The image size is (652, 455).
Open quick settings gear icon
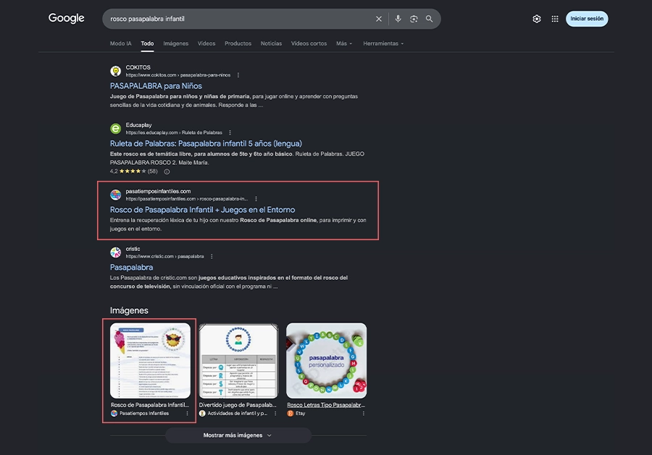536,19
